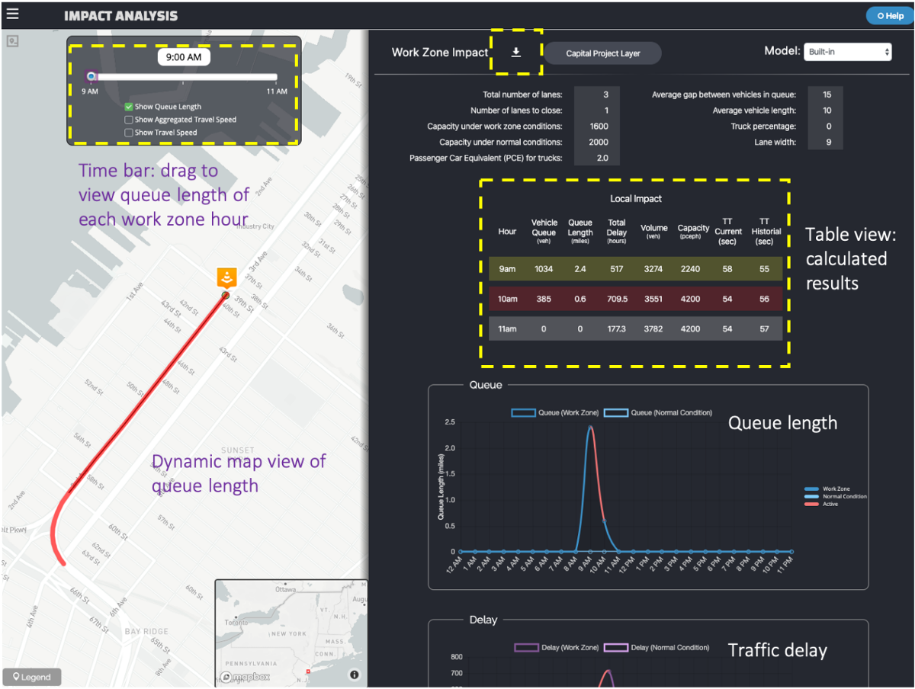
Task: Click the Total Delay column header
Action: point(616,232)
